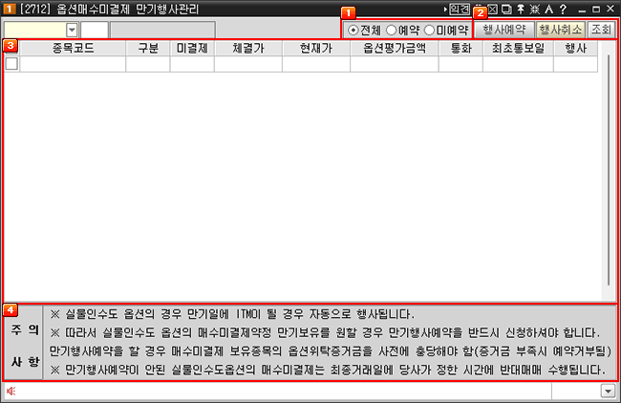621x403 pixels.
Task: Click the 의견 opinion icon in title bar
Action: click(460, 9)
